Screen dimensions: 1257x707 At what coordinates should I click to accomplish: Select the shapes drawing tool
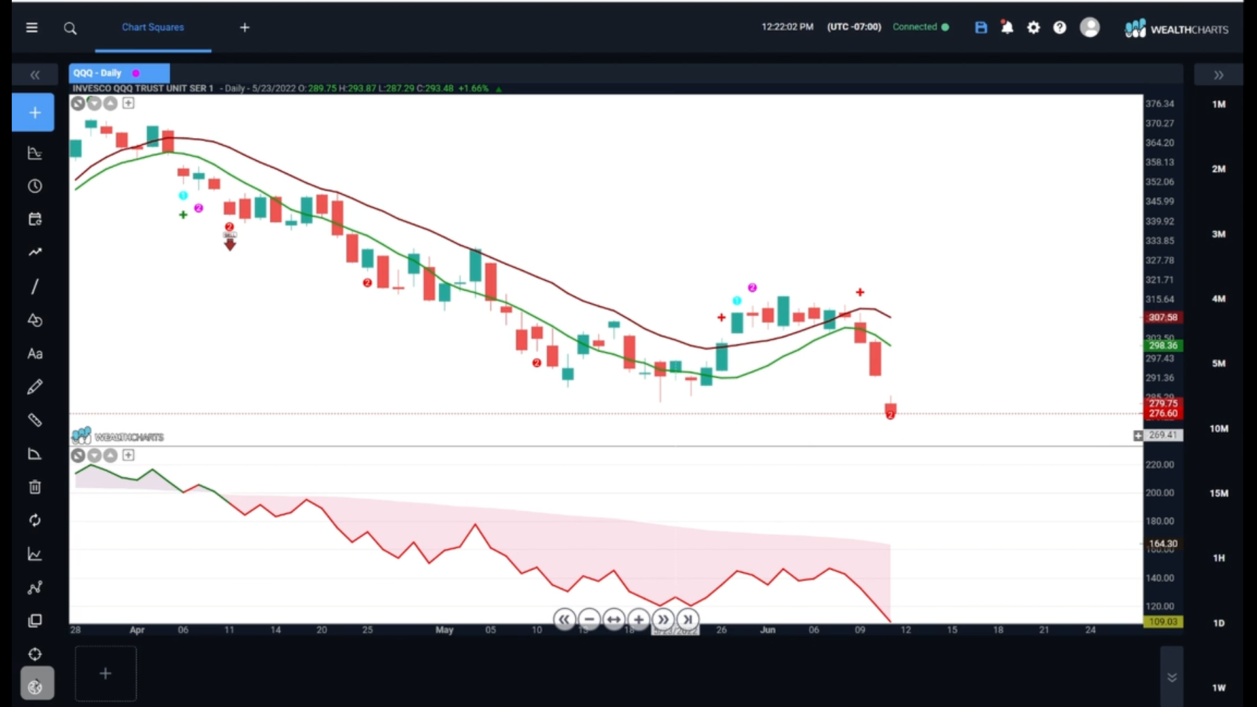35,320
